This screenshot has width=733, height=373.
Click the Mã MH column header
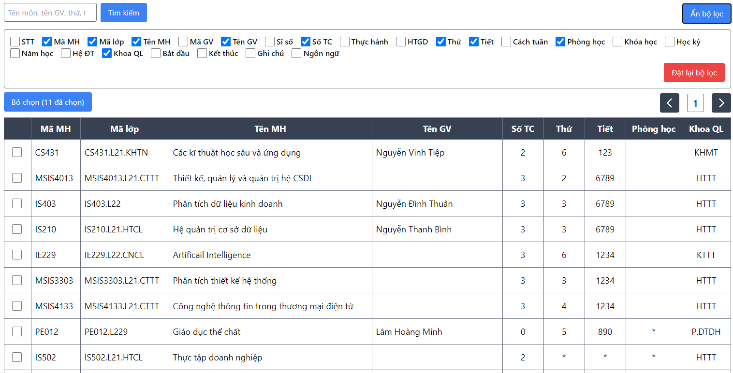(x=56, y=129)
